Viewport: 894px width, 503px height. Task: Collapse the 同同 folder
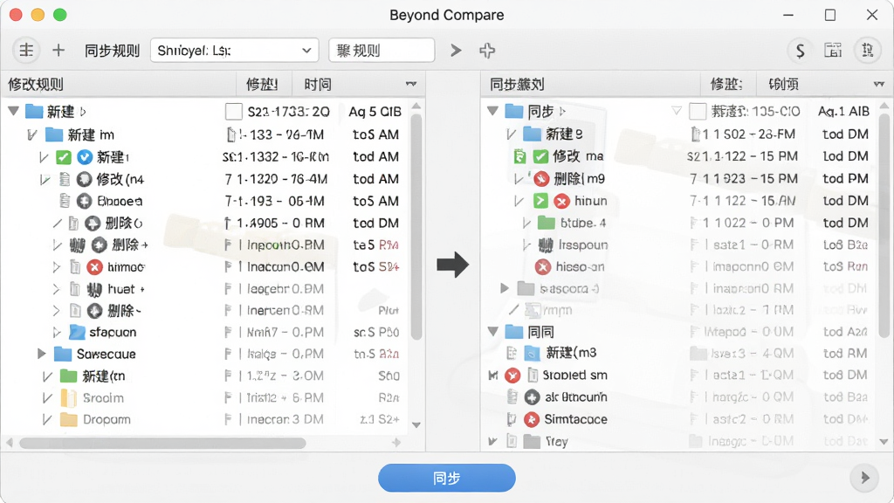pos(492,331)
